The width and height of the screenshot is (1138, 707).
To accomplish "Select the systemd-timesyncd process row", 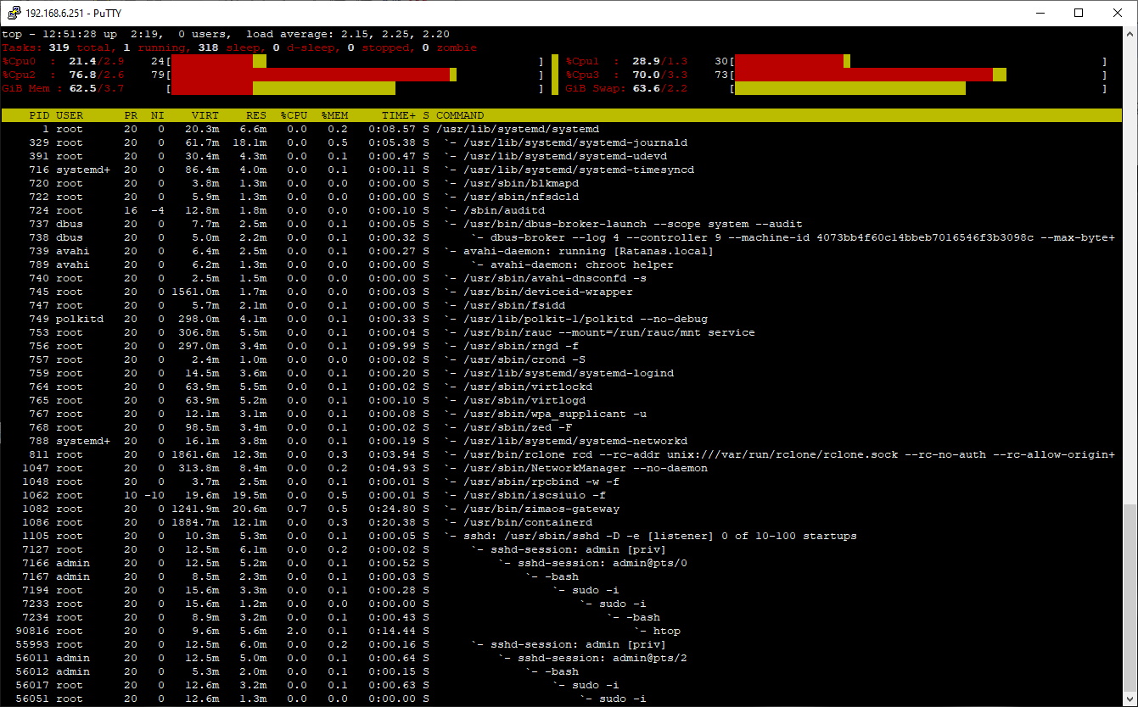I will pyautogui.click(x=561, y=170).
